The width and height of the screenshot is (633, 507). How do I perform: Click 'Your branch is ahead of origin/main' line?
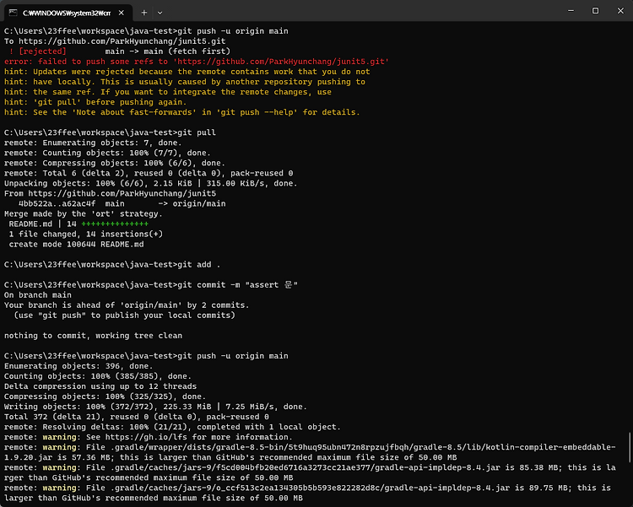[x=127, y=305]
